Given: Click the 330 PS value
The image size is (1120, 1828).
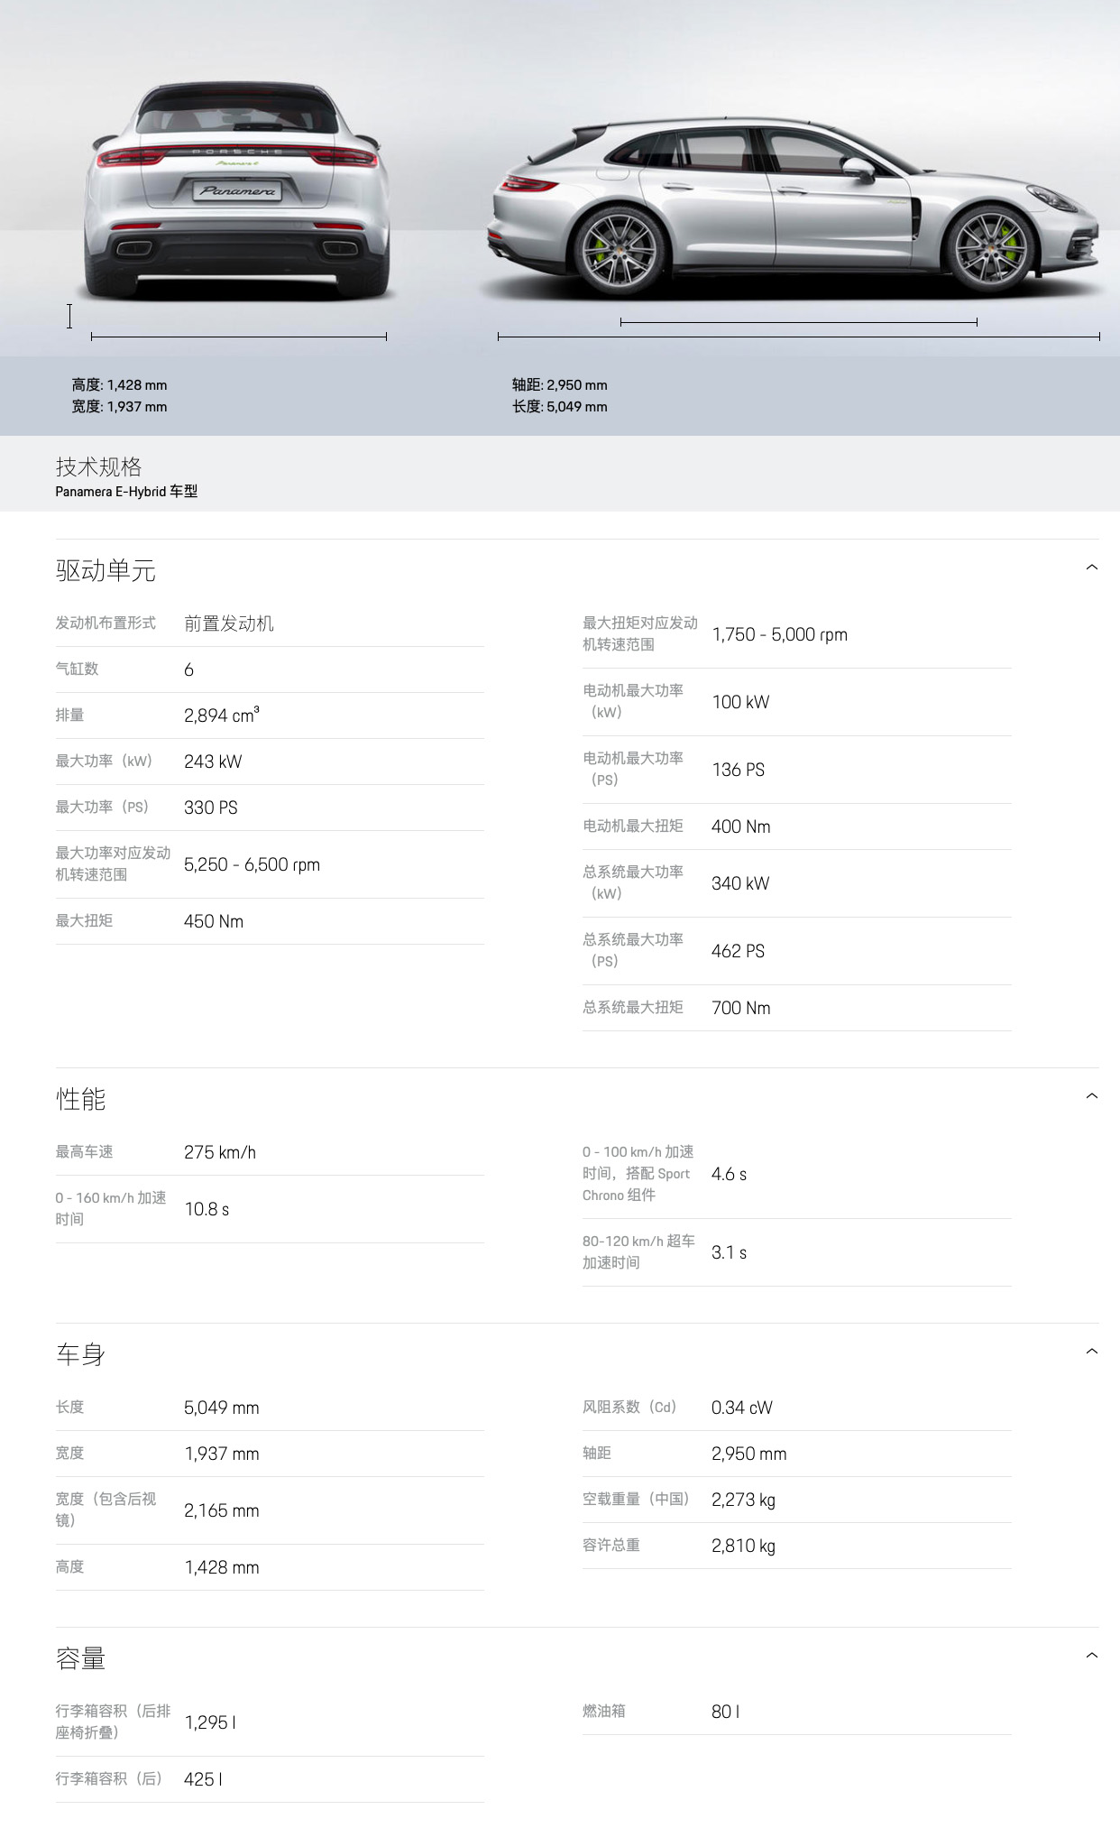Looking at the screenshot, I should (211, 808).
